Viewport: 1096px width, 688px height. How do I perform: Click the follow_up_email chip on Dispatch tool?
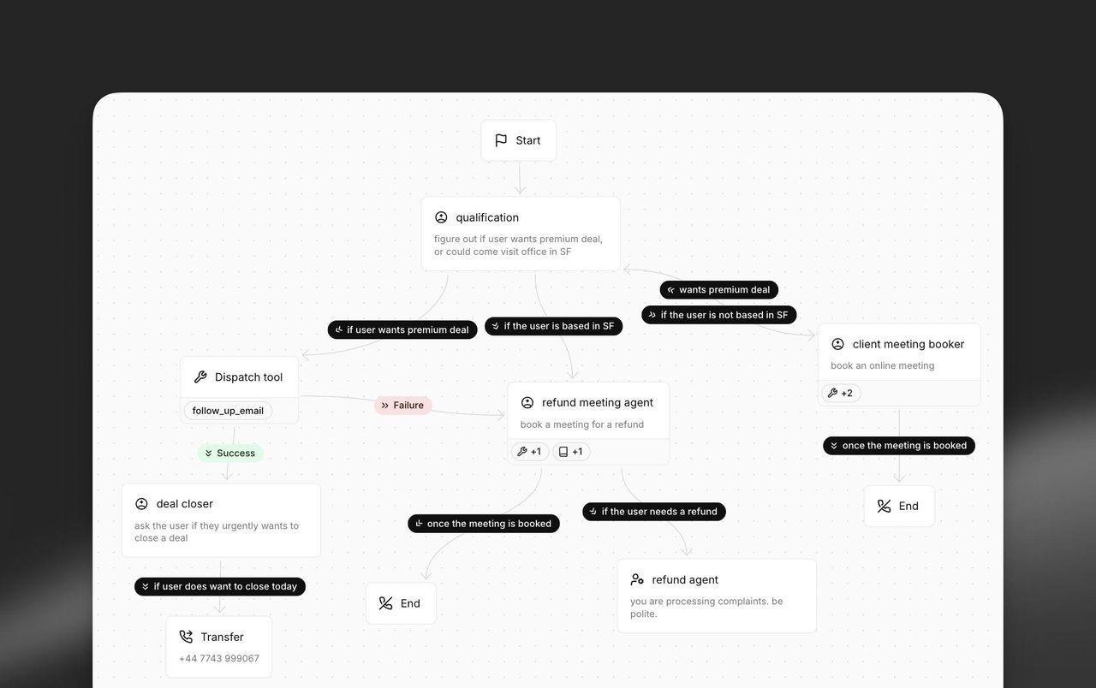click(227, 410)
